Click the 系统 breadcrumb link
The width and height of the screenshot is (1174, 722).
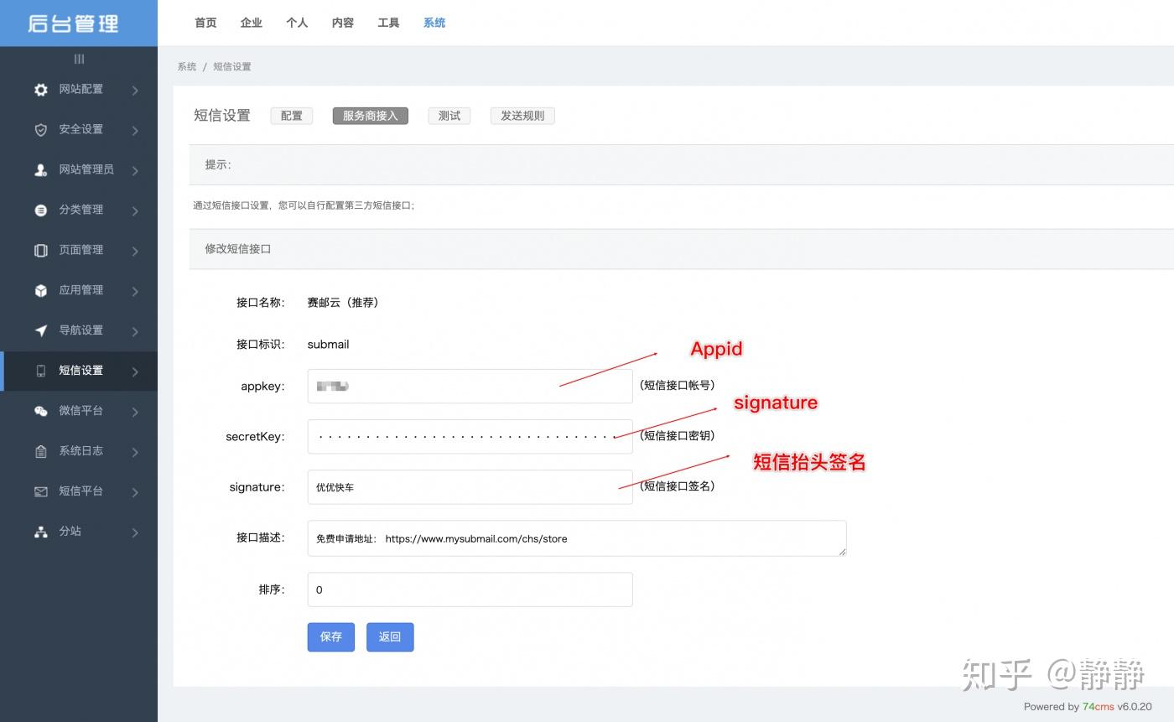point(187,66)
